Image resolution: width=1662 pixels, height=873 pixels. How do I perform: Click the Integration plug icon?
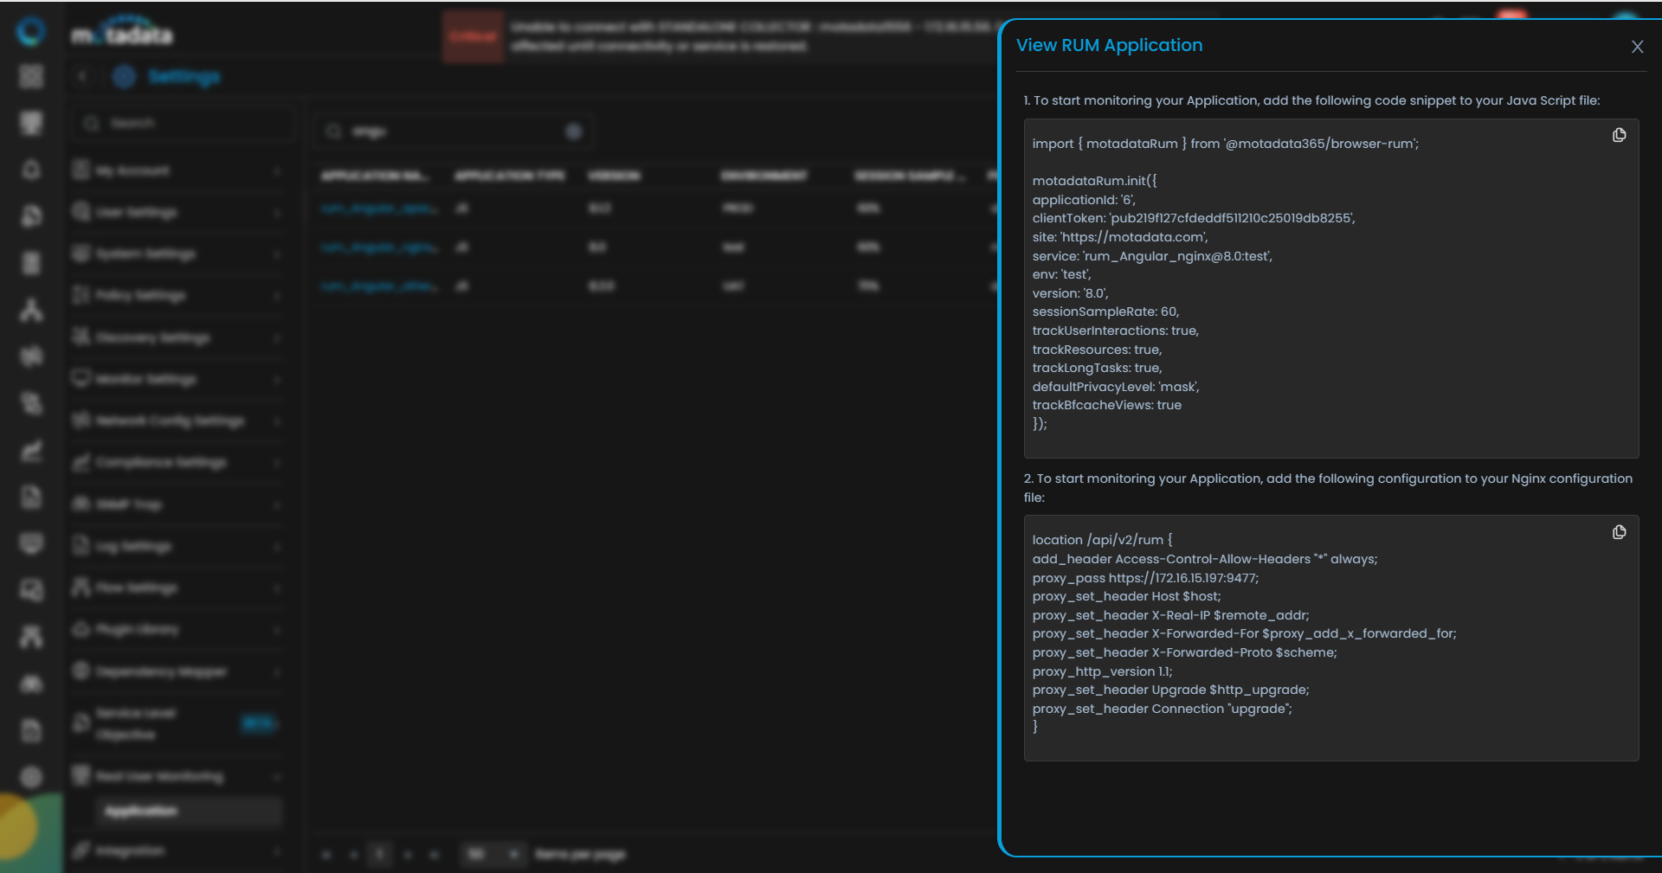pyautogui.click(x=81, y=851)
